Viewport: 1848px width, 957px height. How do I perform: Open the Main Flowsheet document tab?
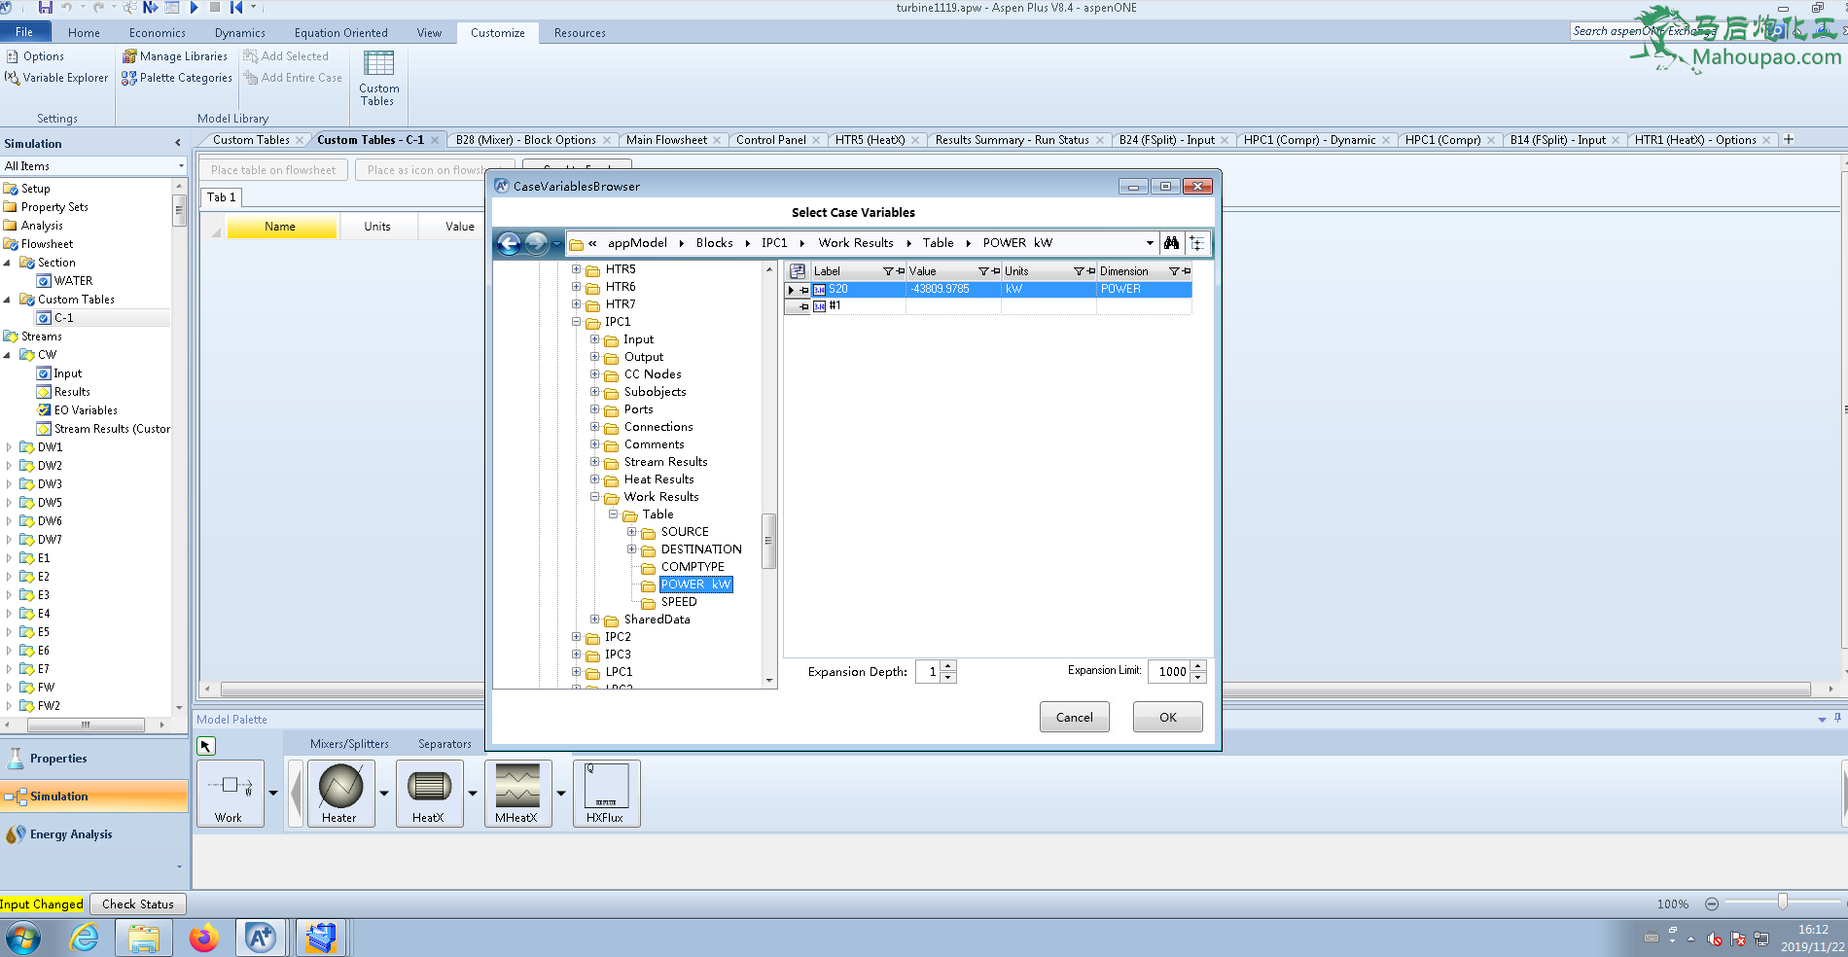click(x=666, y=140)
